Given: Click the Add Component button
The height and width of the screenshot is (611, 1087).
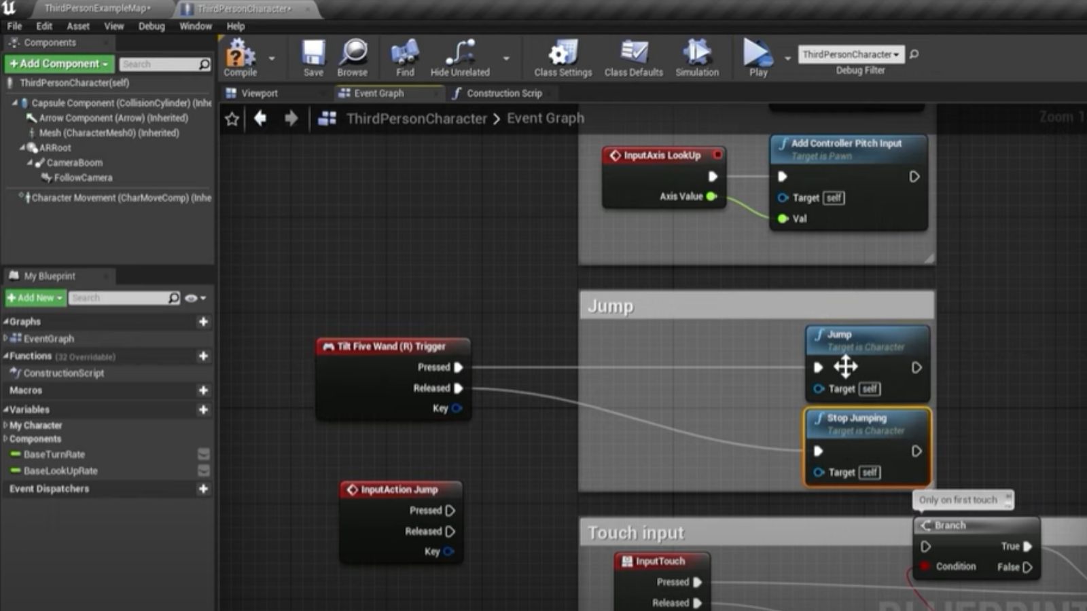Looking at the screenshot, I should coord(58,63).
